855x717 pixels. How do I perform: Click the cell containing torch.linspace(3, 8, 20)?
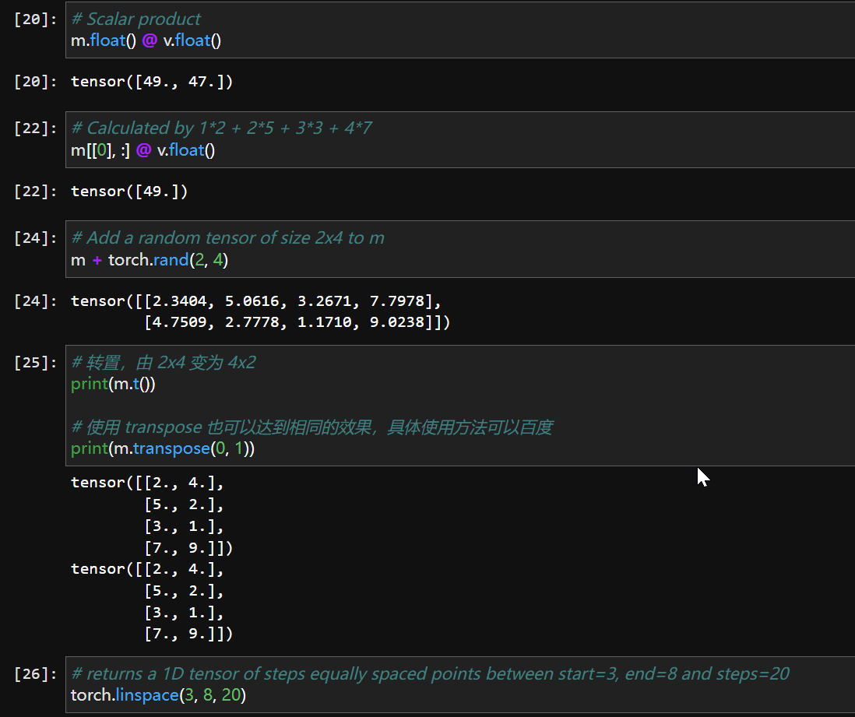pos(460,685)
